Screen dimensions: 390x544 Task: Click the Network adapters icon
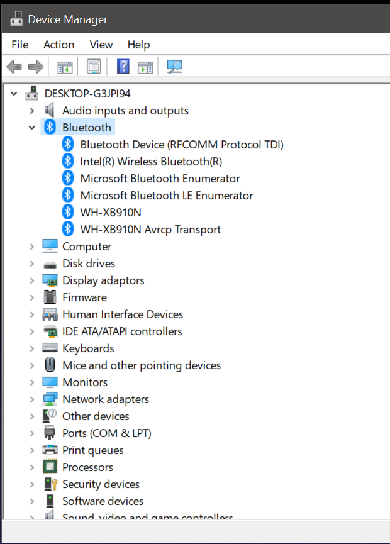point(50,399)
